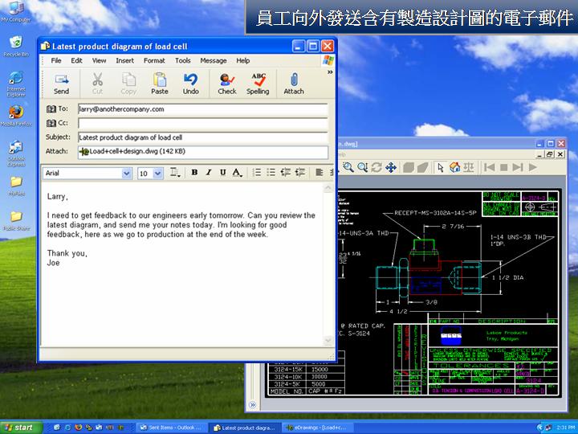Select zoom-to-area tool in eDrawings

pyautogui.click(x=348, y=167)
